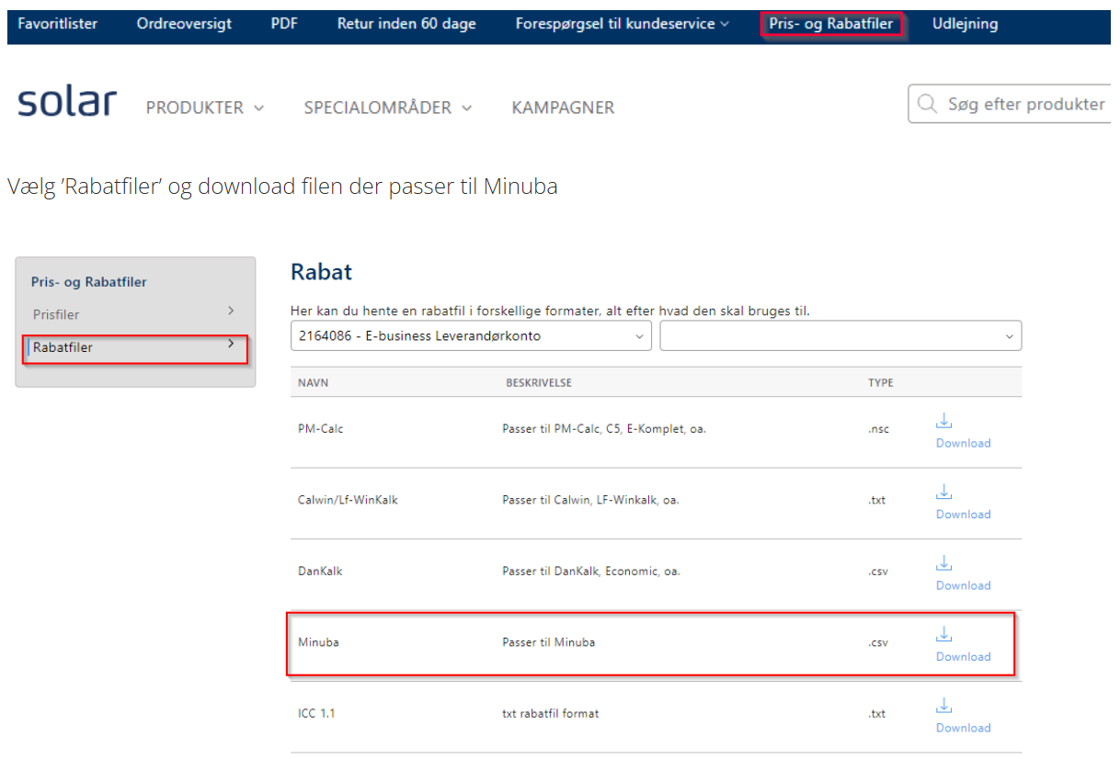This screenshot has width=1120, height=759.
Task: Expand the Produkter menu
Action: pyautogui.click(x=205, y=108)
